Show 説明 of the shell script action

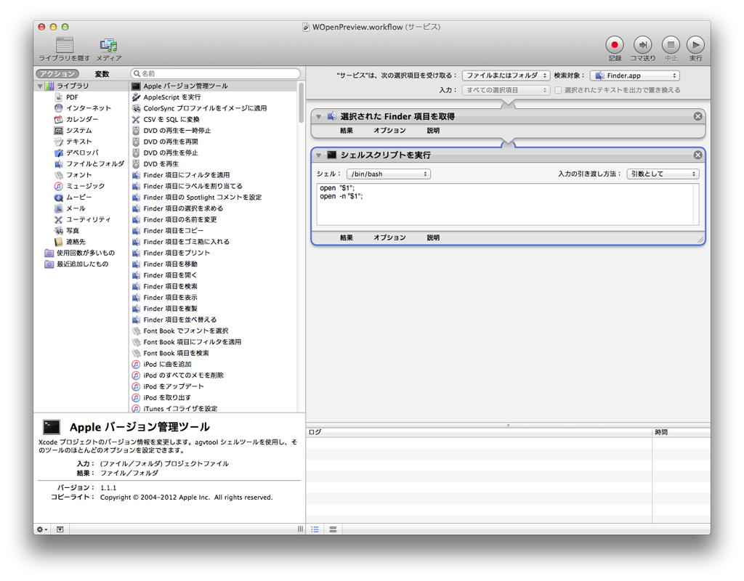[433, 237]
